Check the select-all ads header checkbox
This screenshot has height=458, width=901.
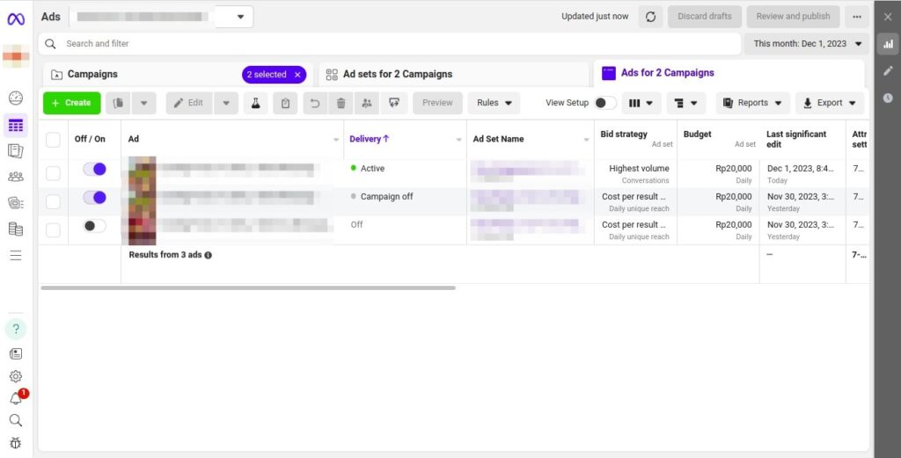[x=54, y=139]
